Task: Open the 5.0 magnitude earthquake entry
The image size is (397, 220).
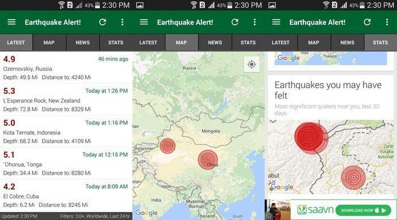Action: pos(9,123)
